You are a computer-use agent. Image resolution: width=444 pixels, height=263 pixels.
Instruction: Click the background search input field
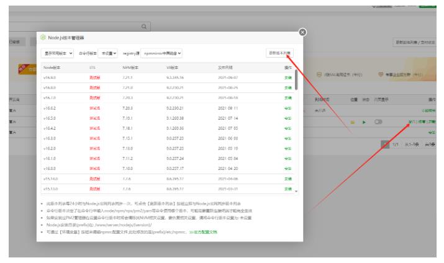pyautogui.click(x=79, y=27)
